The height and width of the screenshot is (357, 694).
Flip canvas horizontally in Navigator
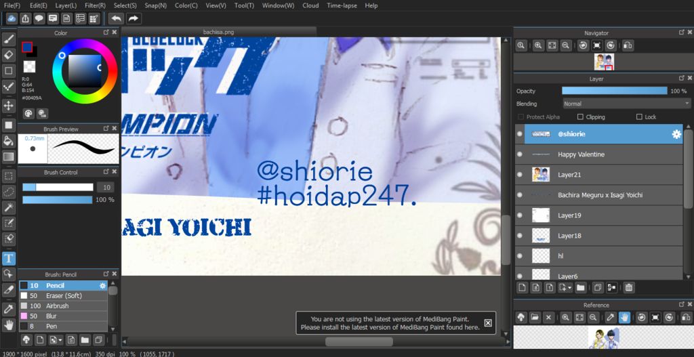pos(628,45)
